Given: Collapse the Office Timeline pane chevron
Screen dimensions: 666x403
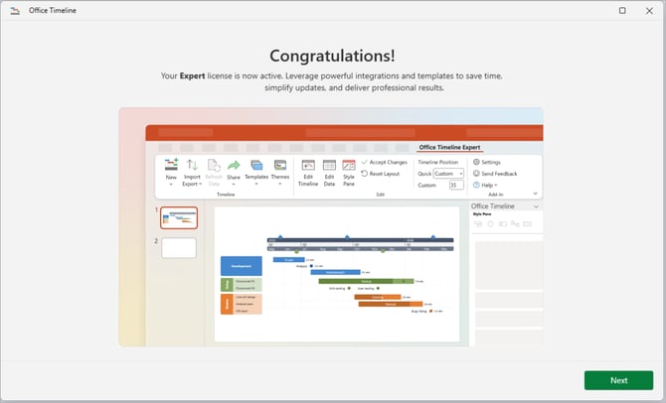Looking at the screenshot, I should 537,206.
